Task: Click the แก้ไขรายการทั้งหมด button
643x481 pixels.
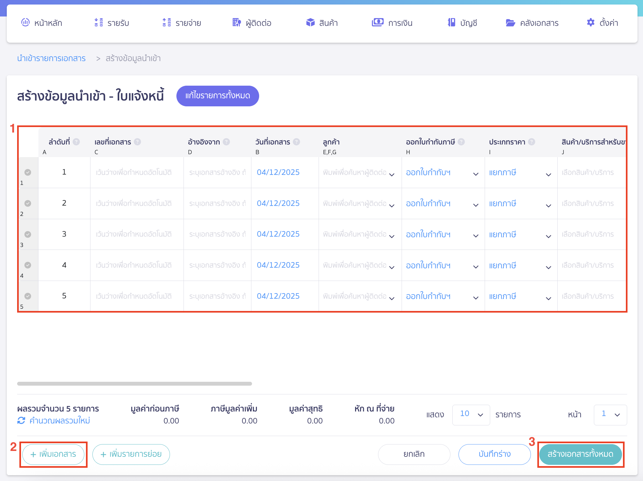Action: (x=217, y=96)
